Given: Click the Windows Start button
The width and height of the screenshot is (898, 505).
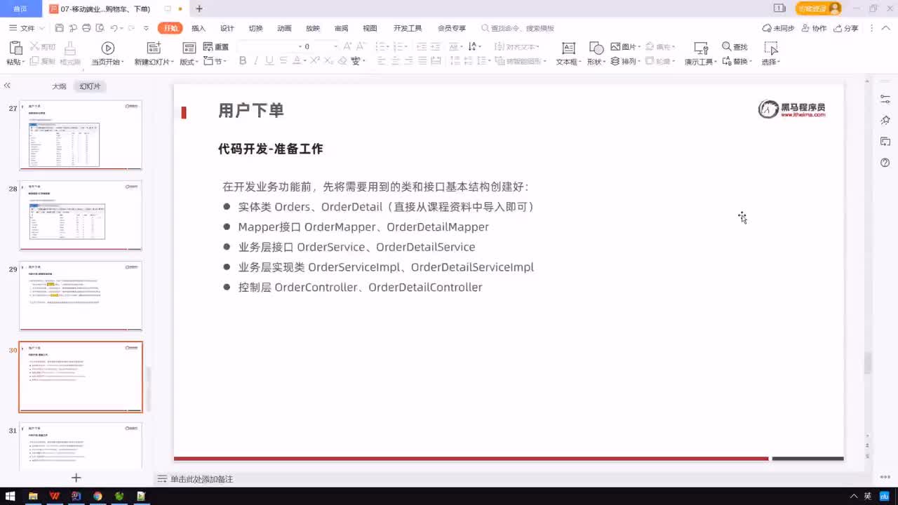Looking at the screenshot, I should pos(11,496).
